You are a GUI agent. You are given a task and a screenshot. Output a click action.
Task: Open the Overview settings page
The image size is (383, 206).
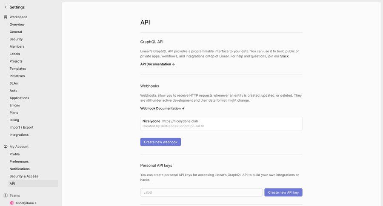tap(17, 24)
